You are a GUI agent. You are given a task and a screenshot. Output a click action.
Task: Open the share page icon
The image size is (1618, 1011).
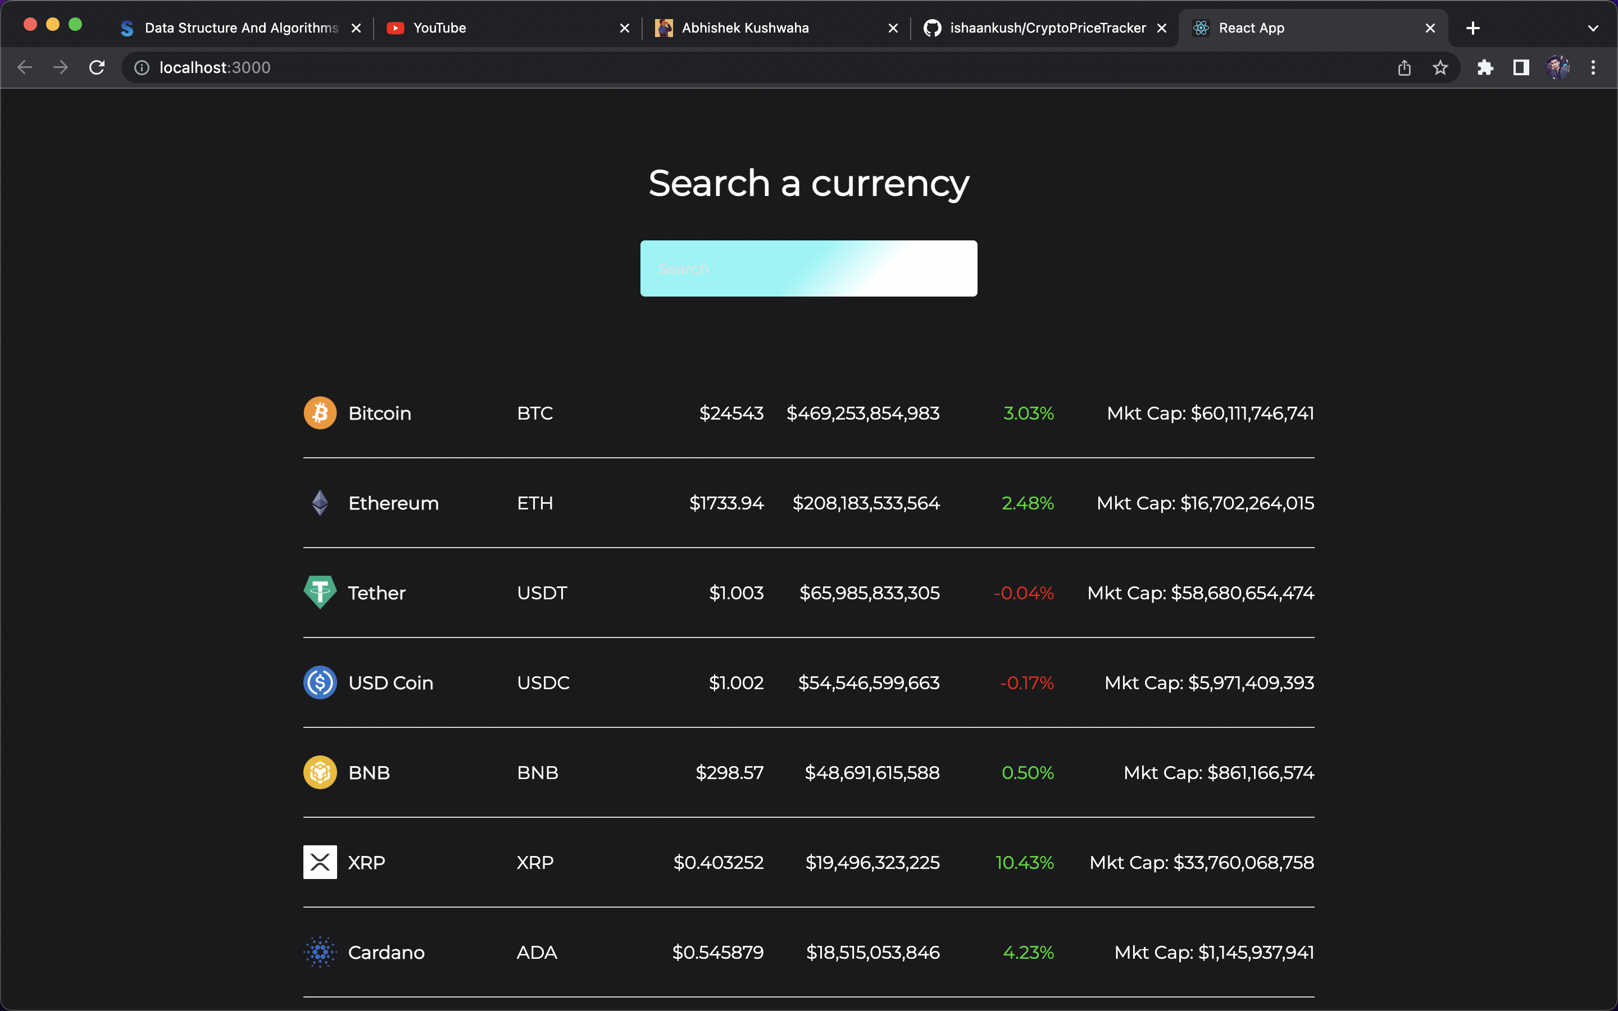(x=1404, y=67)
